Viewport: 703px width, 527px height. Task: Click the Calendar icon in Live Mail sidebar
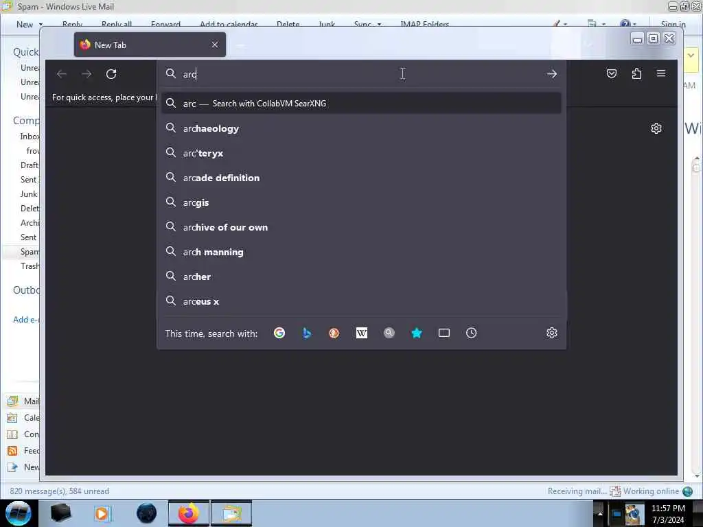point(12,418)
